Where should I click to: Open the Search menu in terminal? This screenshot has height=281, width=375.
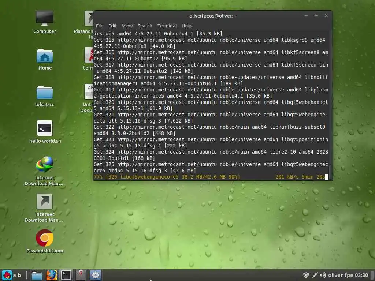[x=145, y=26]
